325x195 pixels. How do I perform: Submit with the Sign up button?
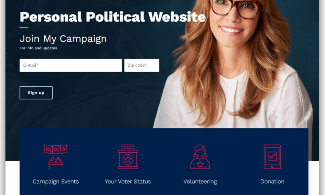(36, 93)
